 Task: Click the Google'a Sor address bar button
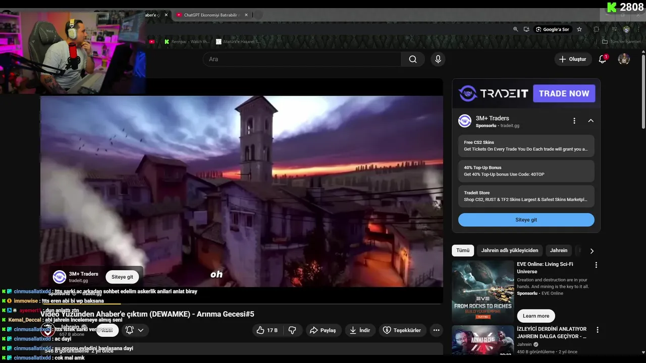click(552, 29)
